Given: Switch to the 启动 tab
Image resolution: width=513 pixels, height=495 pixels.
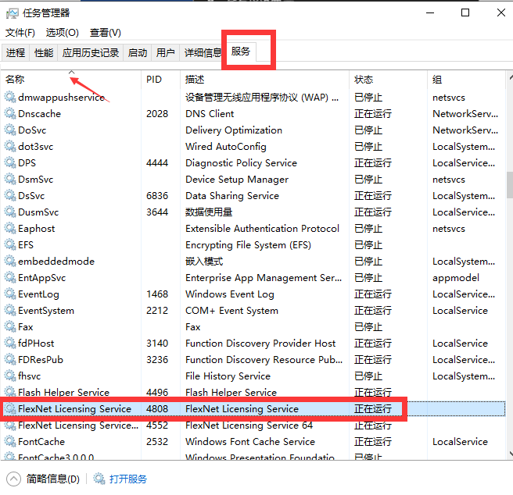Looking at the screenshot, I should click(x=137, y=52).
